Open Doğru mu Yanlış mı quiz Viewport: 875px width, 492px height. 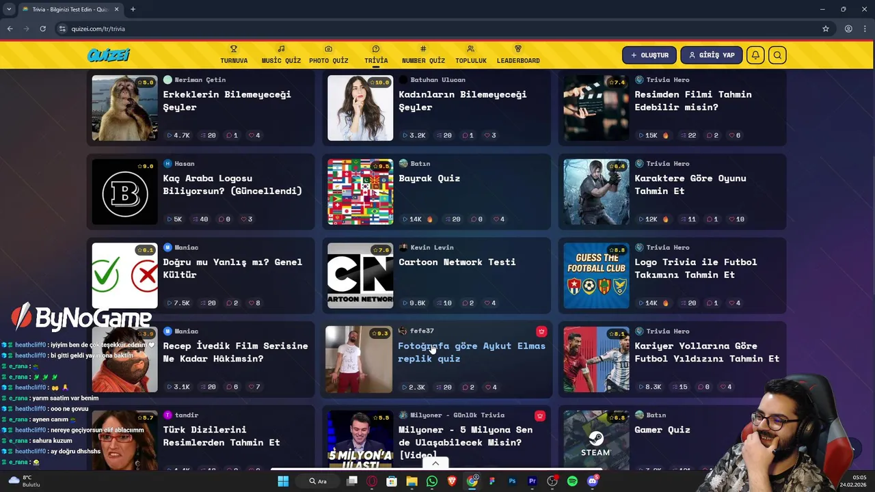coord(232,269)
